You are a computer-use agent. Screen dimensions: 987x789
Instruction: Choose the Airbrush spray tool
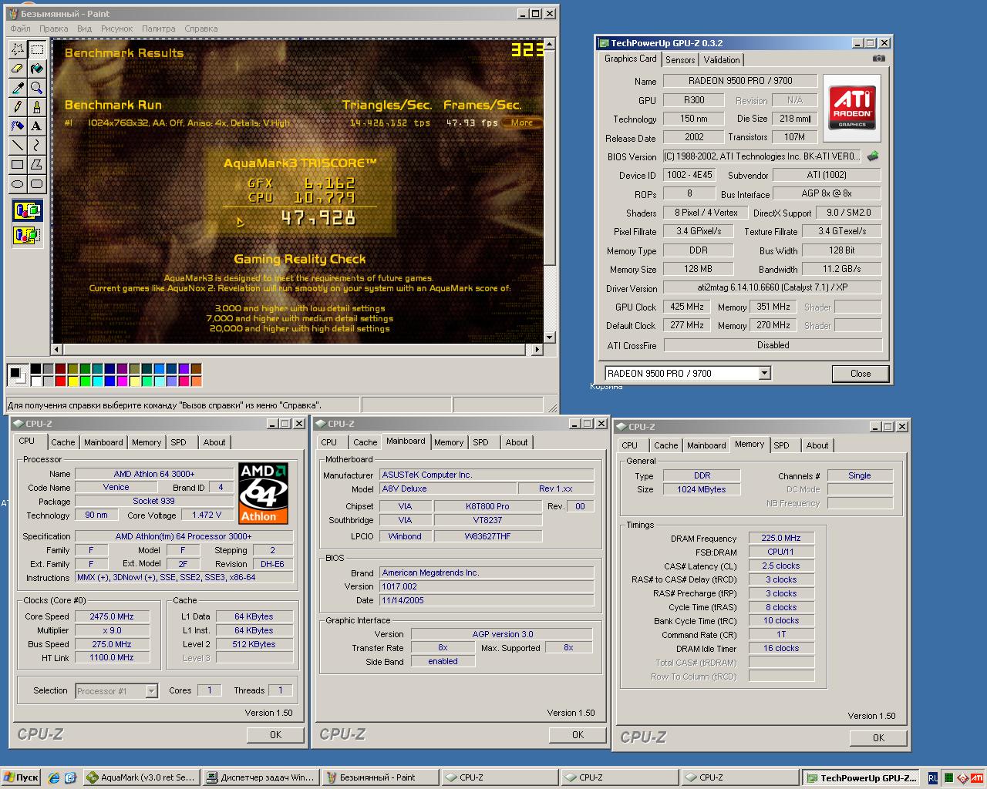[17, 126]
